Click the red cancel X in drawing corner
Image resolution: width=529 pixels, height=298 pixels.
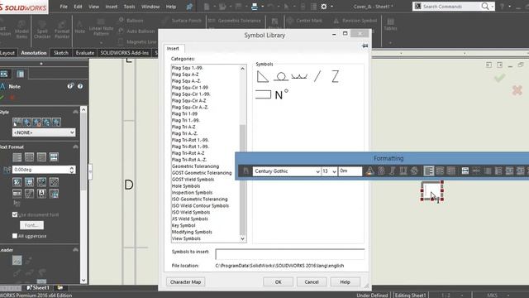point(517,90)
